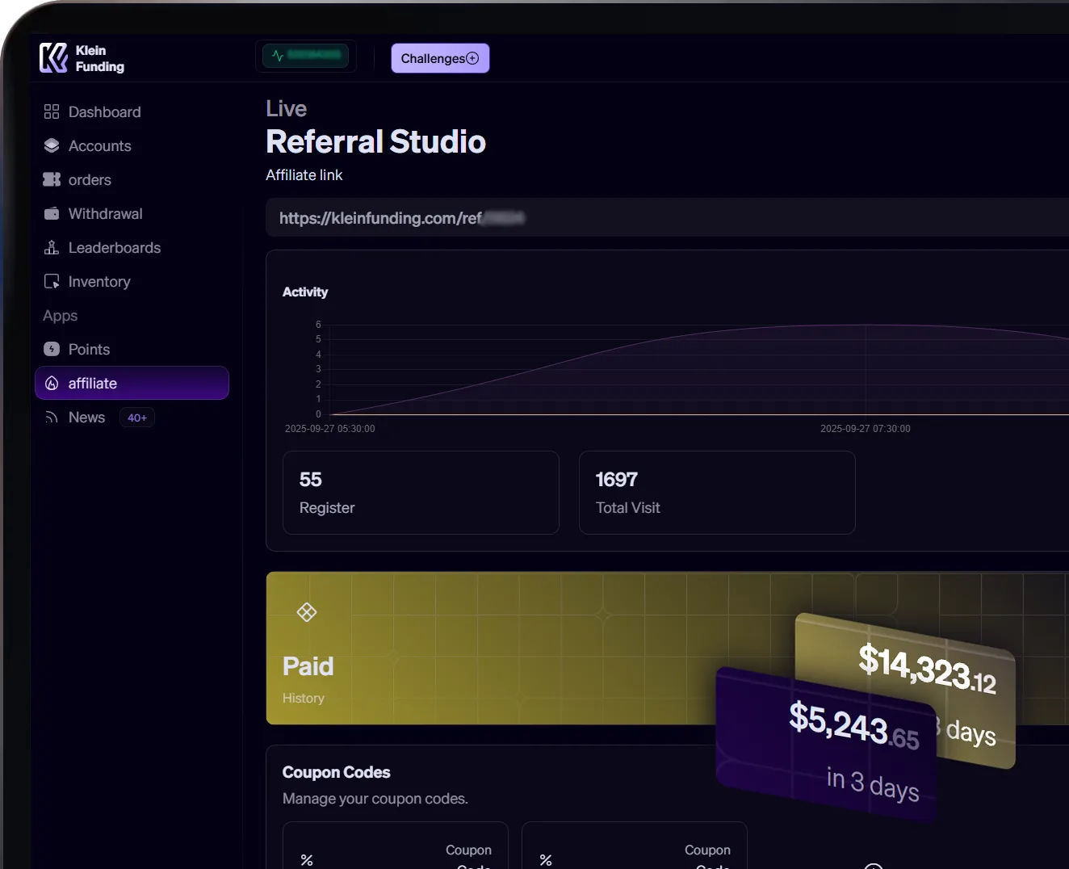This screenshot has height=869, width=1069.
Task: Open News via its RSS feed icon
Action: (x=51, y=417)
